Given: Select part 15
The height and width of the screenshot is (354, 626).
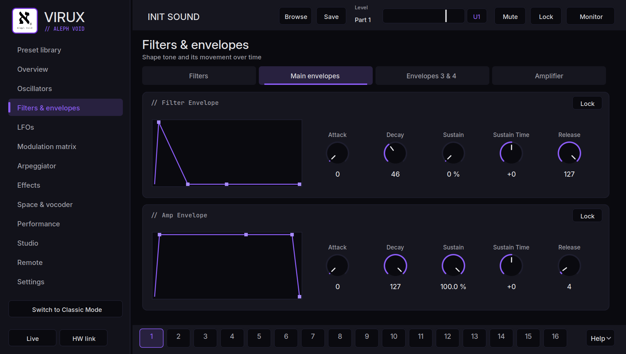Looking at the screenshot, I should point(528,338).
